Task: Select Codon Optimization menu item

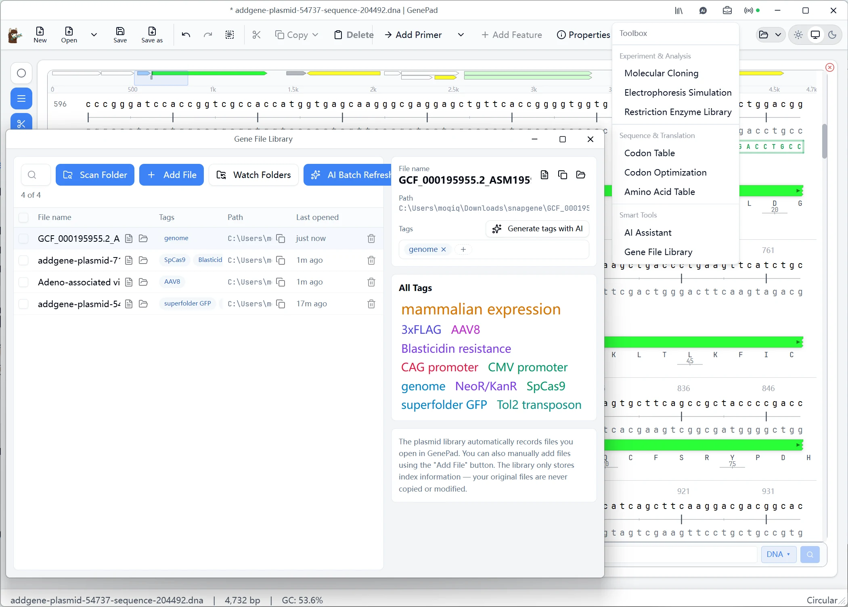Action: click(665, 172)
